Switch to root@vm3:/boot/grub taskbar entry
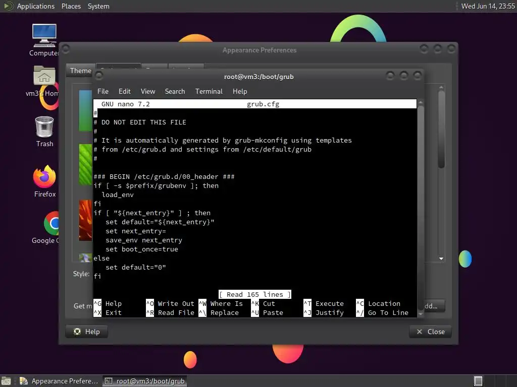Image resolution: width=517 pixels, height=387 pixels. click(x=145, y=381)
